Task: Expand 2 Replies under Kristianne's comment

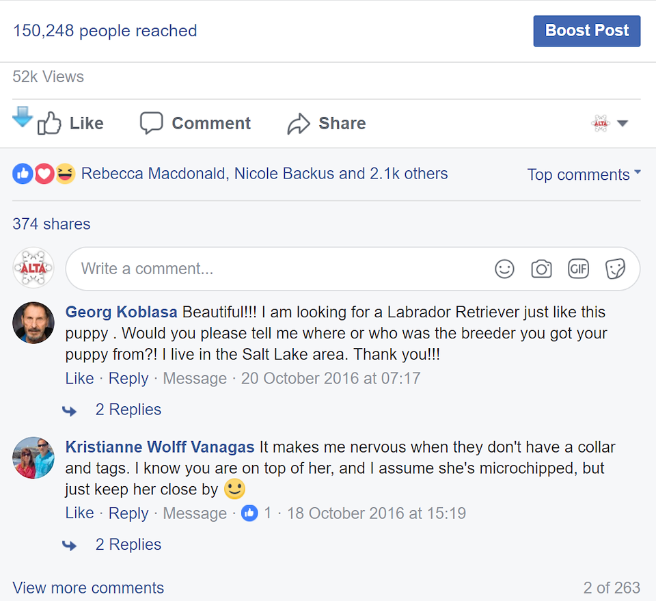Action: pyautogui.click(x=128, y=545)
